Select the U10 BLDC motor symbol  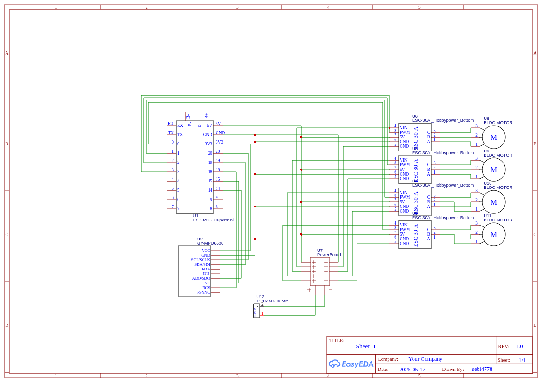click(x=494, y=202)
